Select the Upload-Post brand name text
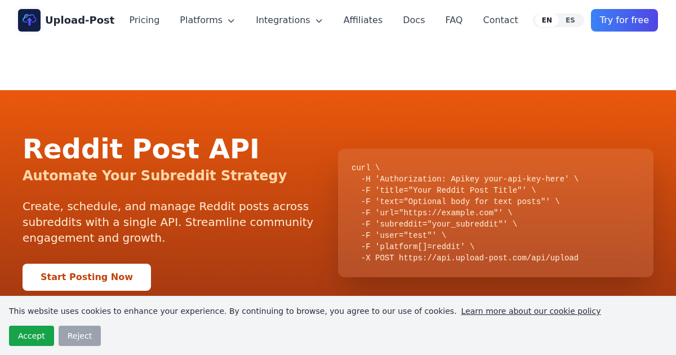676x355 pixels. click(80, 20)
